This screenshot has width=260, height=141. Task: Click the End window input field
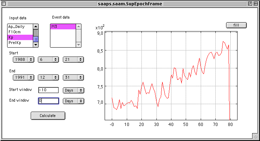49,101
